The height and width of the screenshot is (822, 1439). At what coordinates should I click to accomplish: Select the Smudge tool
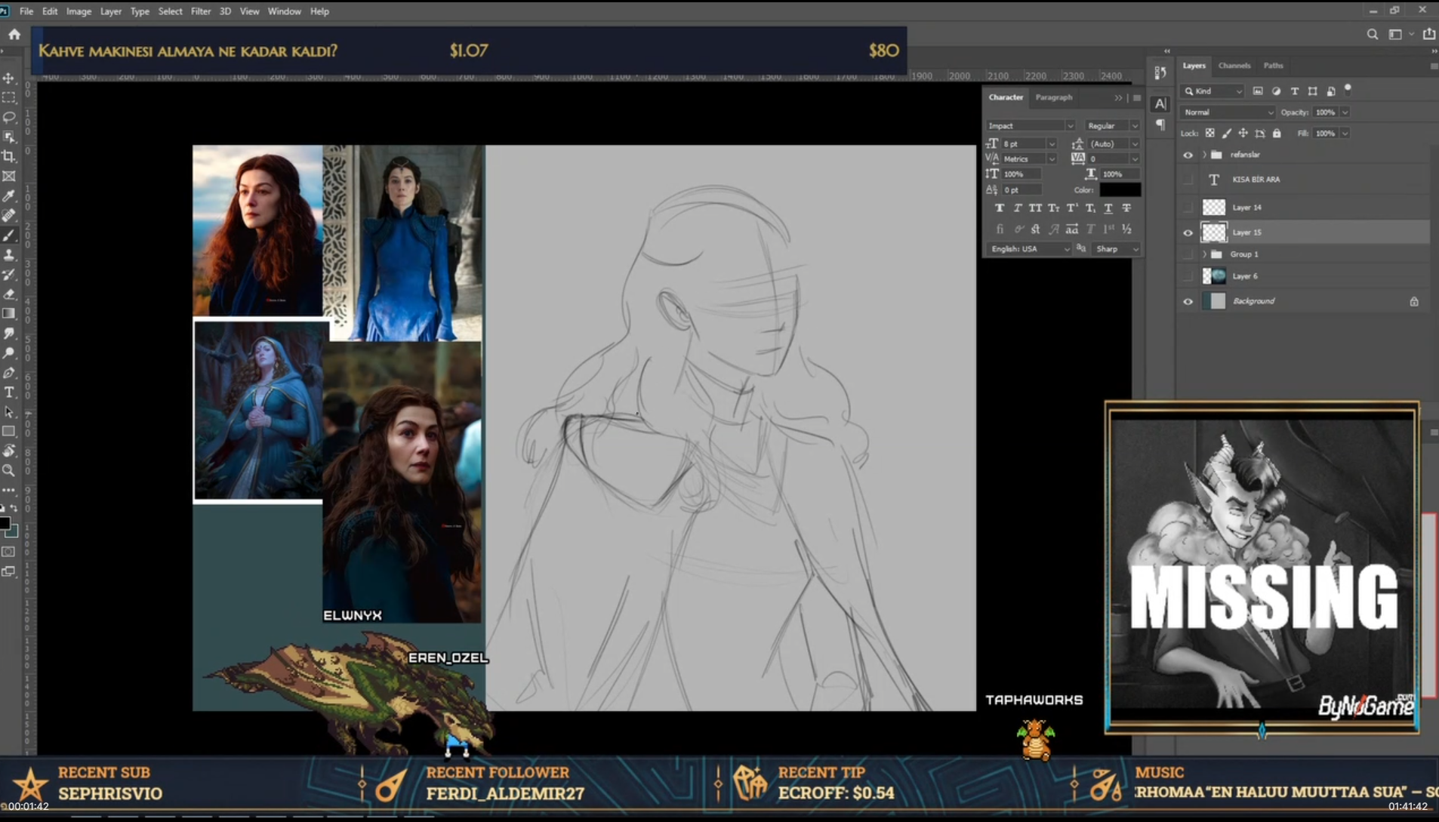coord(9,333)
